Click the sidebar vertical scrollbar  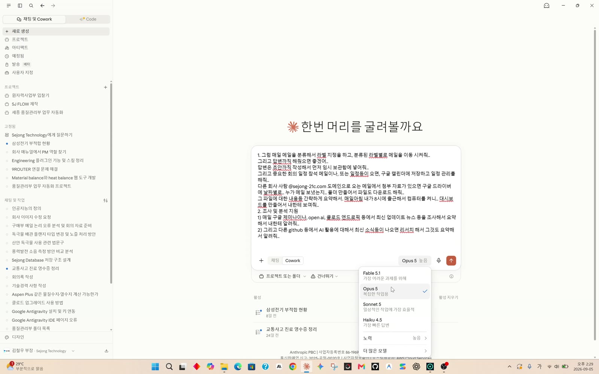click(111, 183)
